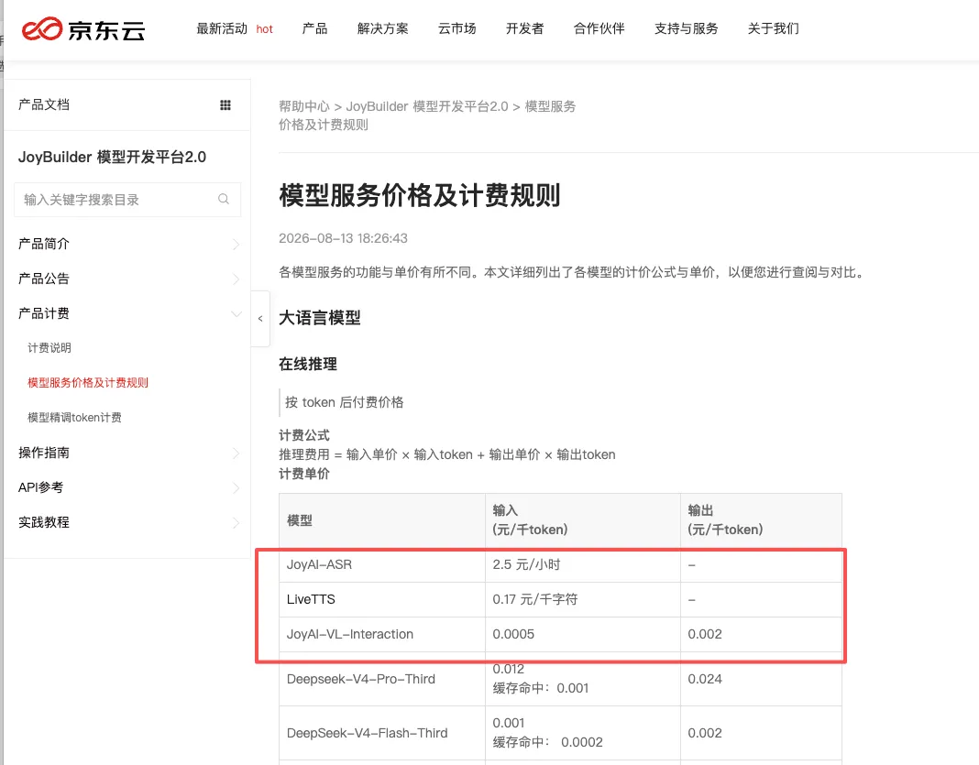Click the JoyBuilder 模型开发平台2.0 sidebar title
Screen dimensions: 979x765
tap(112, 157)
